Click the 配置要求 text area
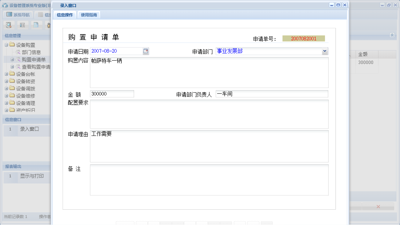 (x=209, y=114)
